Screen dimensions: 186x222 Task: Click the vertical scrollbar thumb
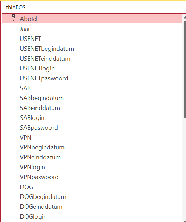[x=185, y=69]
